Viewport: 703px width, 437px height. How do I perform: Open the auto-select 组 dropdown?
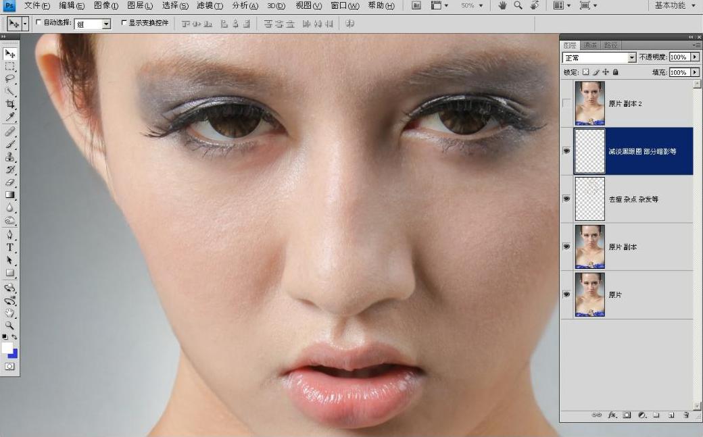point(93,24)
